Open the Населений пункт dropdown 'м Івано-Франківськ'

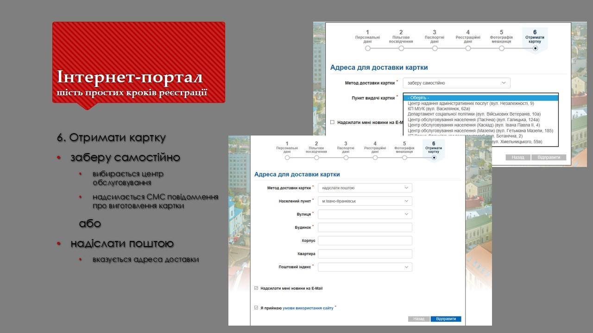tap(365, 201)
